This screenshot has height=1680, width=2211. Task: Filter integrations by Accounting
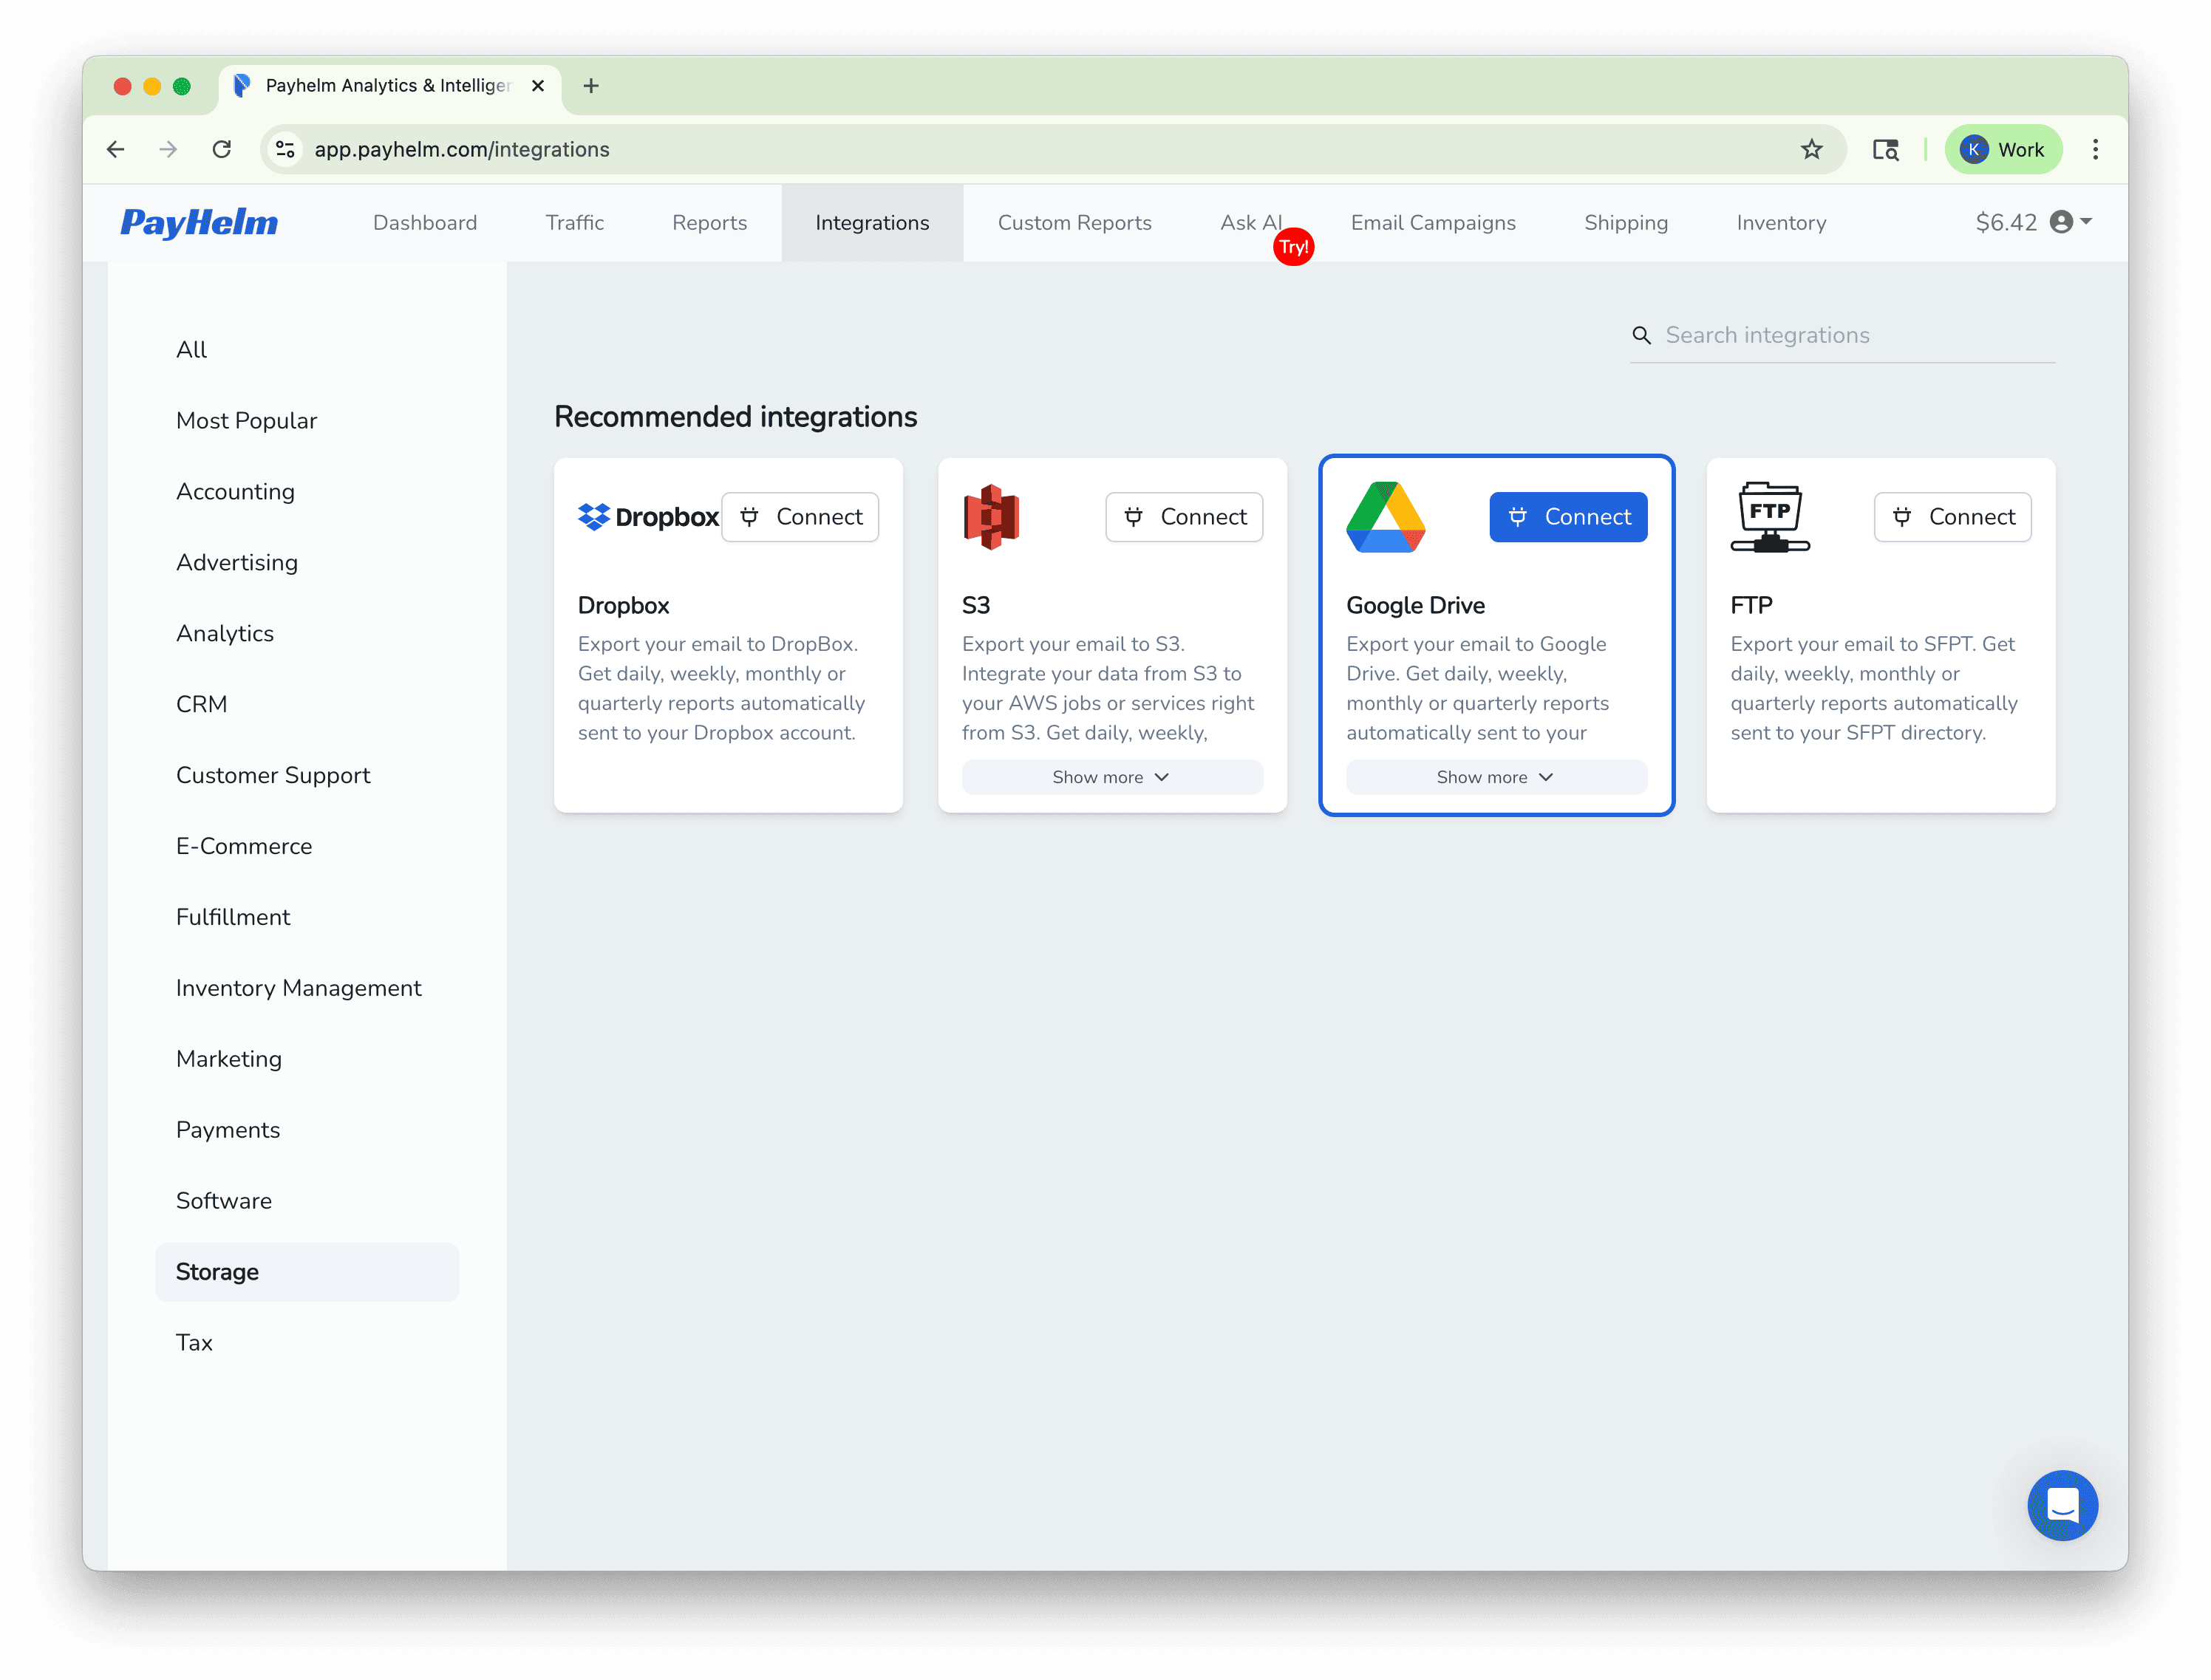[236, 491]
